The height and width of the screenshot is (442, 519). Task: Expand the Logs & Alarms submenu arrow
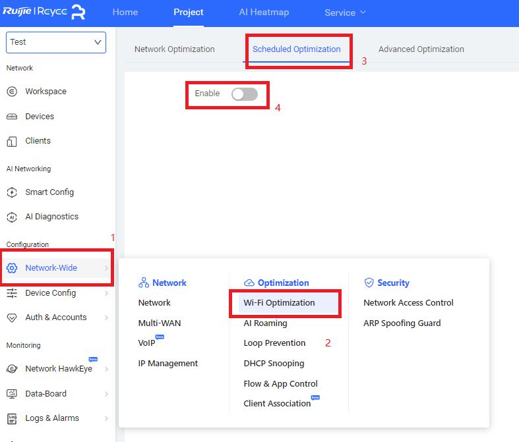tap(106, 418)
